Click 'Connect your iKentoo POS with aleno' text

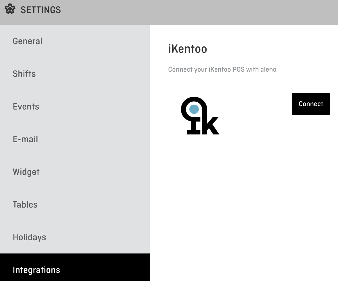(x=222, y=69)
